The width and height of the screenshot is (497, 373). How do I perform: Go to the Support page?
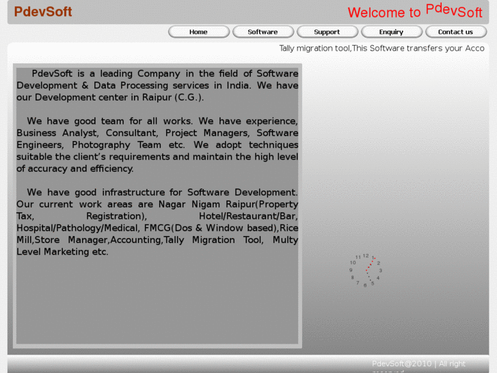(327, 31)
